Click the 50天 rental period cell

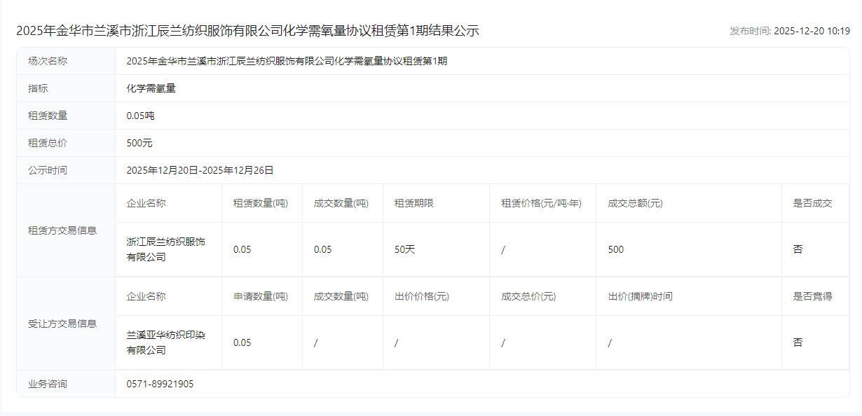tap(404, 249)
